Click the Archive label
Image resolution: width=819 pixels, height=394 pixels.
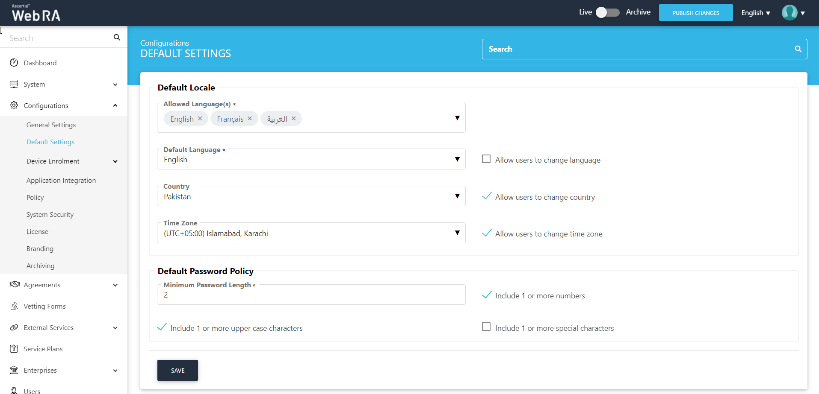click(638, 12)
